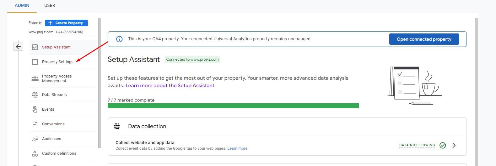Click the Property Access Management people icon
This screenshot has height=166, width=496.
35,78
